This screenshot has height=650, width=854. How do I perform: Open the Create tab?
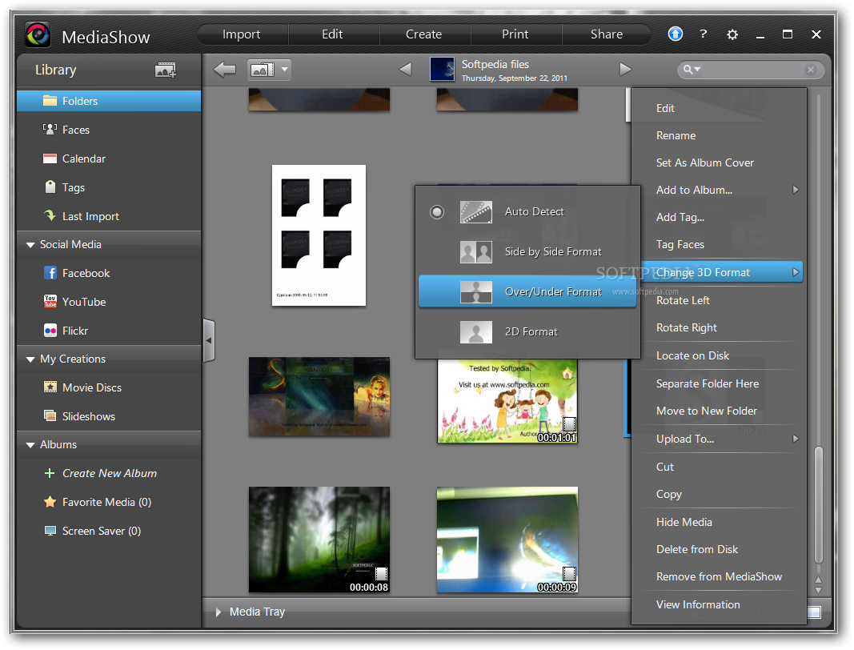pos(423,34)
